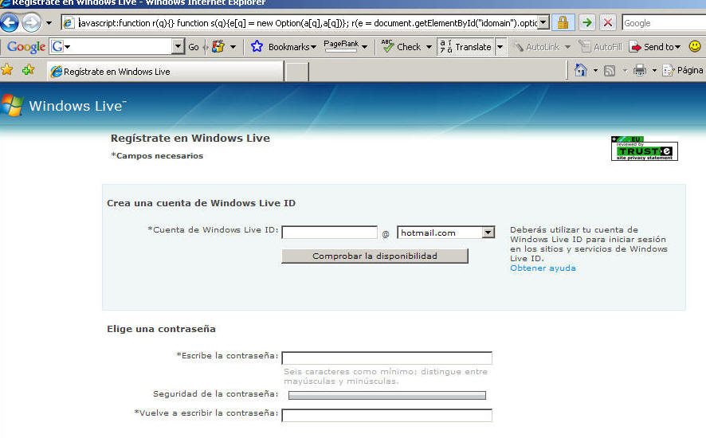Click the Home icon in toolbar
Image resolution: width=706 pixels, height=438 pixels.
[581, 70]
